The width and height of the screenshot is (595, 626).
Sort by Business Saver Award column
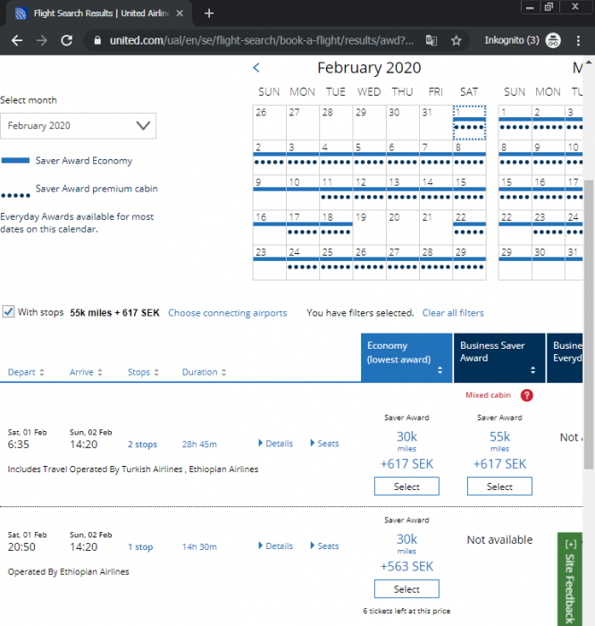[x=499, y=358]
